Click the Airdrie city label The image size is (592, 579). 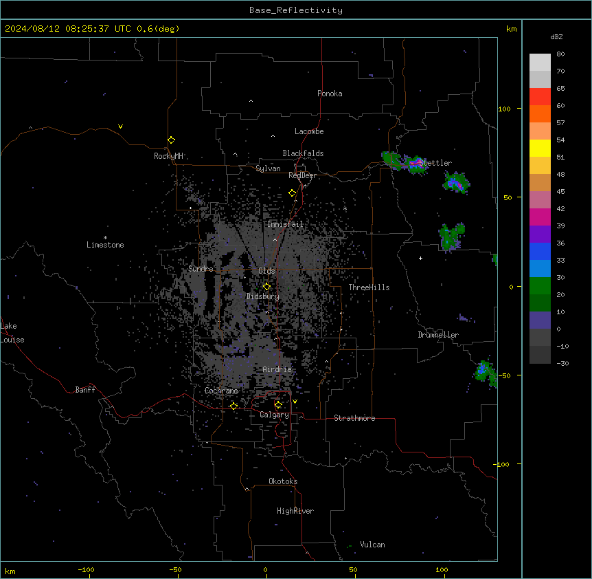[x=277, y=369]
